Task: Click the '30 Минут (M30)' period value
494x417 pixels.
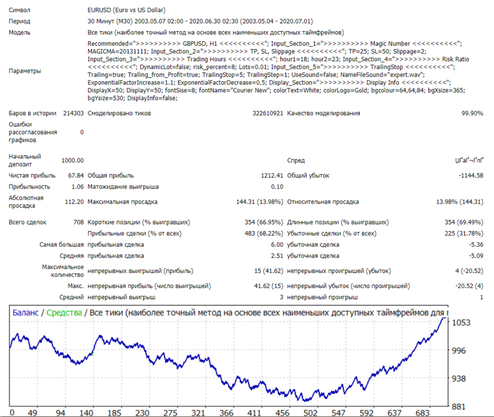Action: tap(110, 22)
